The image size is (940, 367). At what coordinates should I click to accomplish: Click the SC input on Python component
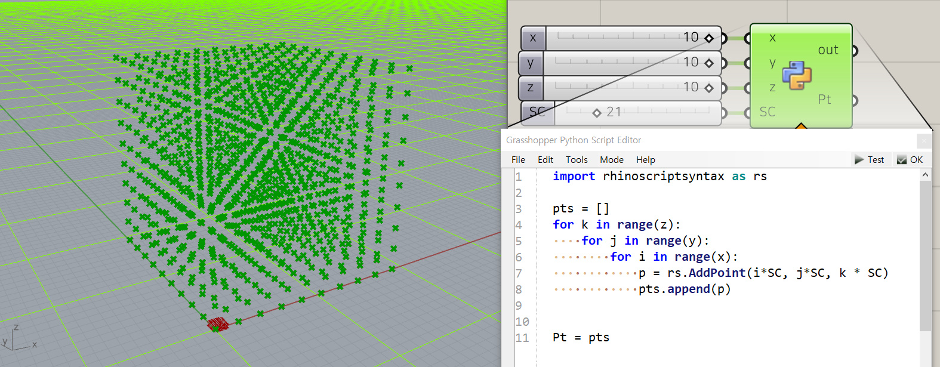768,112
